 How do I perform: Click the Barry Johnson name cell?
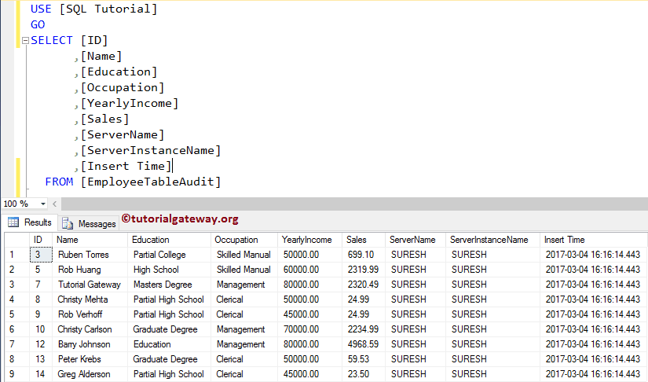[90, 344]
